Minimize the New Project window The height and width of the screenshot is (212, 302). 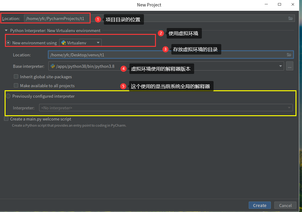[x=266, y=4]
